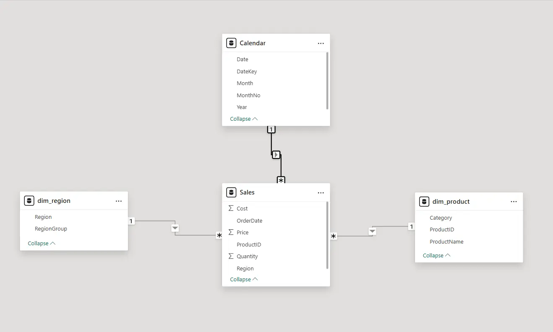Select the DateKey field in Calendar

pos(247,72)
